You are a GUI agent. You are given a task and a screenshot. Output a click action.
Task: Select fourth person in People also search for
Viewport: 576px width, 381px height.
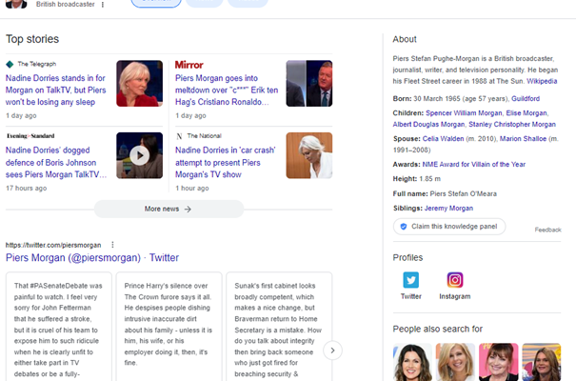click(542, 362)
